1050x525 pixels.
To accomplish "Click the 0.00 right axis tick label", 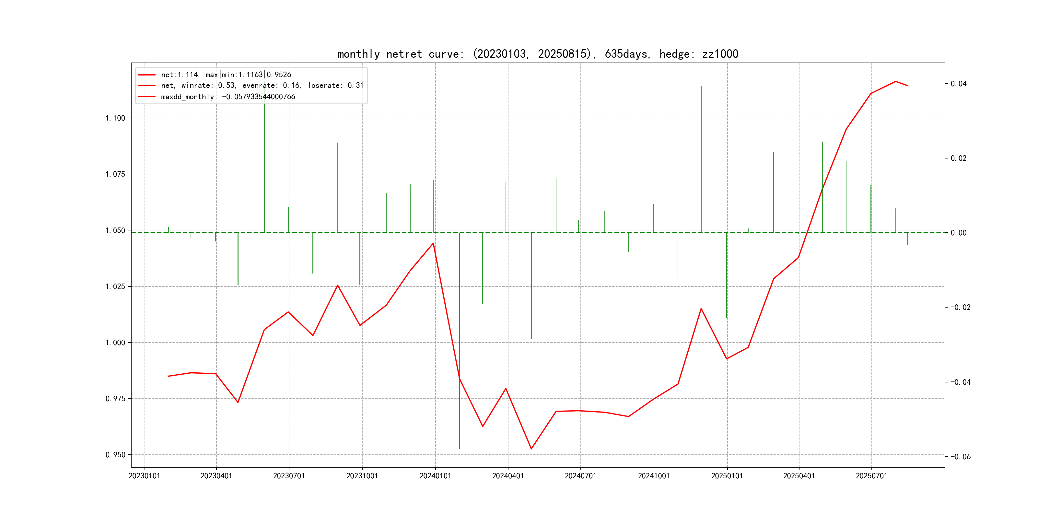I will tap(958, 233).
